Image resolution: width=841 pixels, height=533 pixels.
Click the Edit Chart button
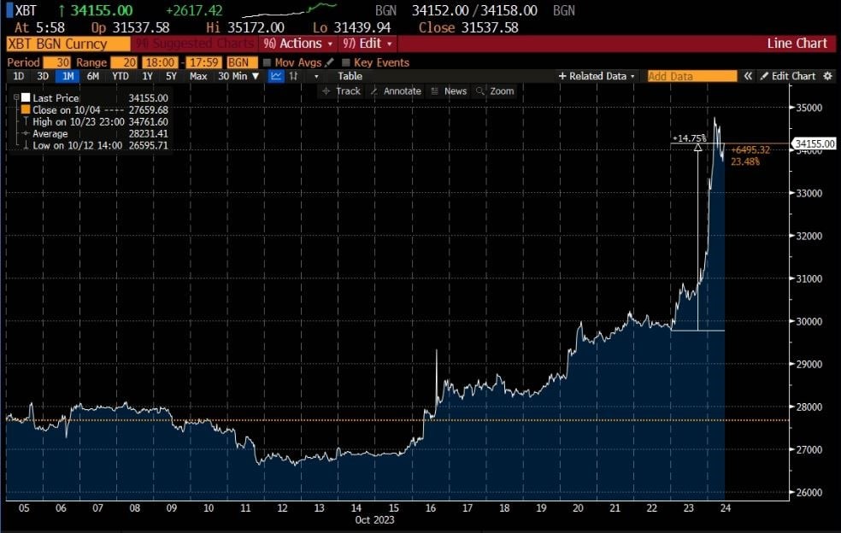point(787,76)
